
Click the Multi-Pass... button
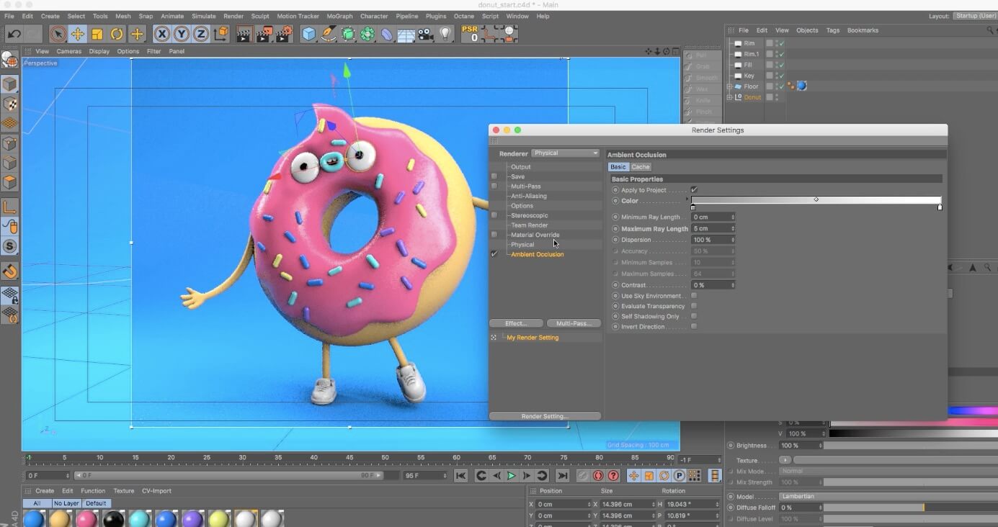pyautogui.click(x=574, y=323)
